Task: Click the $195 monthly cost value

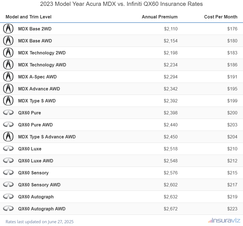Action: pos(232,89)
